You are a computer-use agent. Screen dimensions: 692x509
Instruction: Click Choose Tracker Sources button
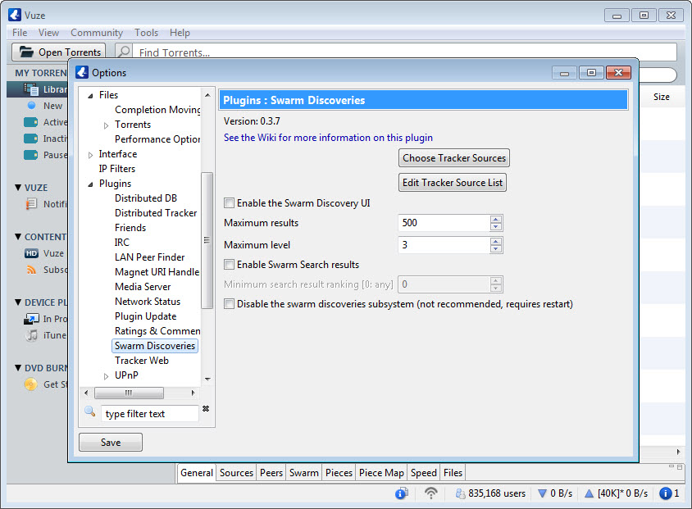click(454, 158)
